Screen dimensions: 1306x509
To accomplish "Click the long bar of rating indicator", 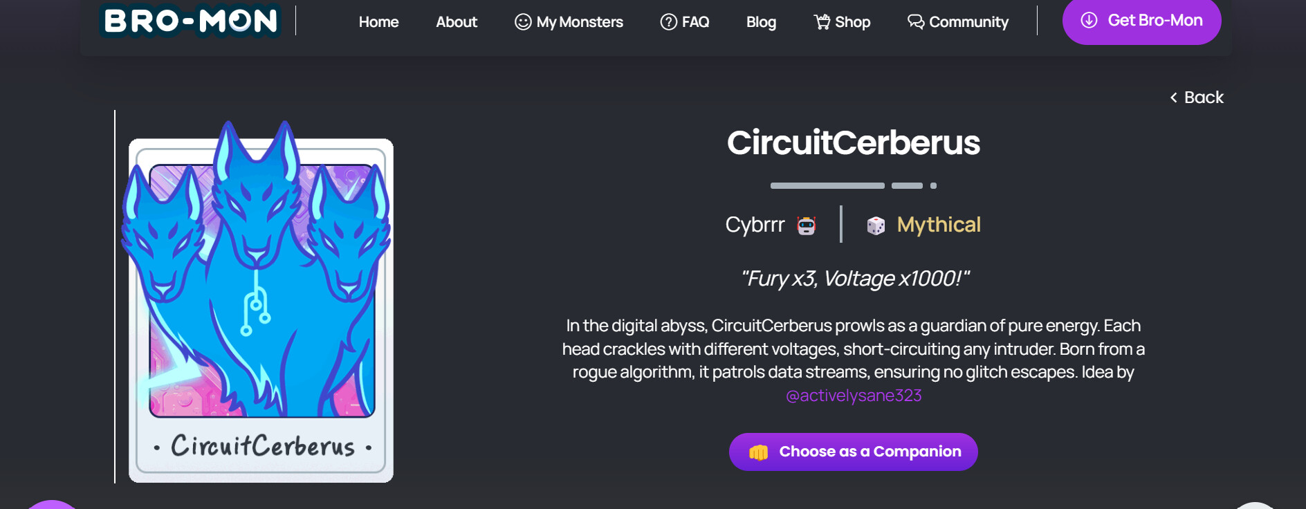I will click(827, 185).
